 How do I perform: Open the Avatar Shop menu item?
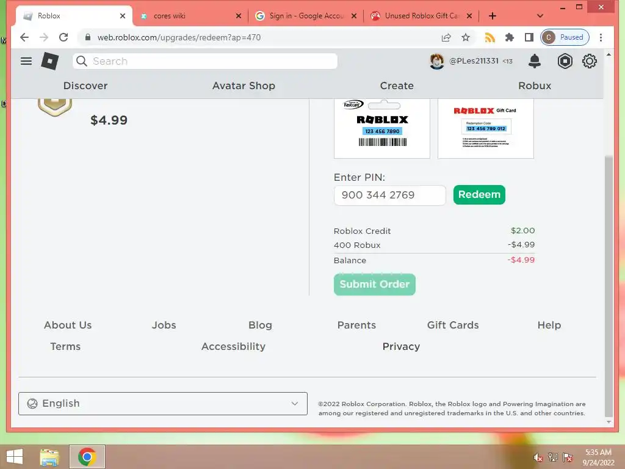[244, 85]
